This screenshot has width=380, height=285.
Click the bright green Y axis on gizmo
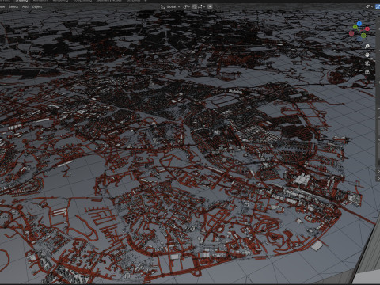(355, 27)
